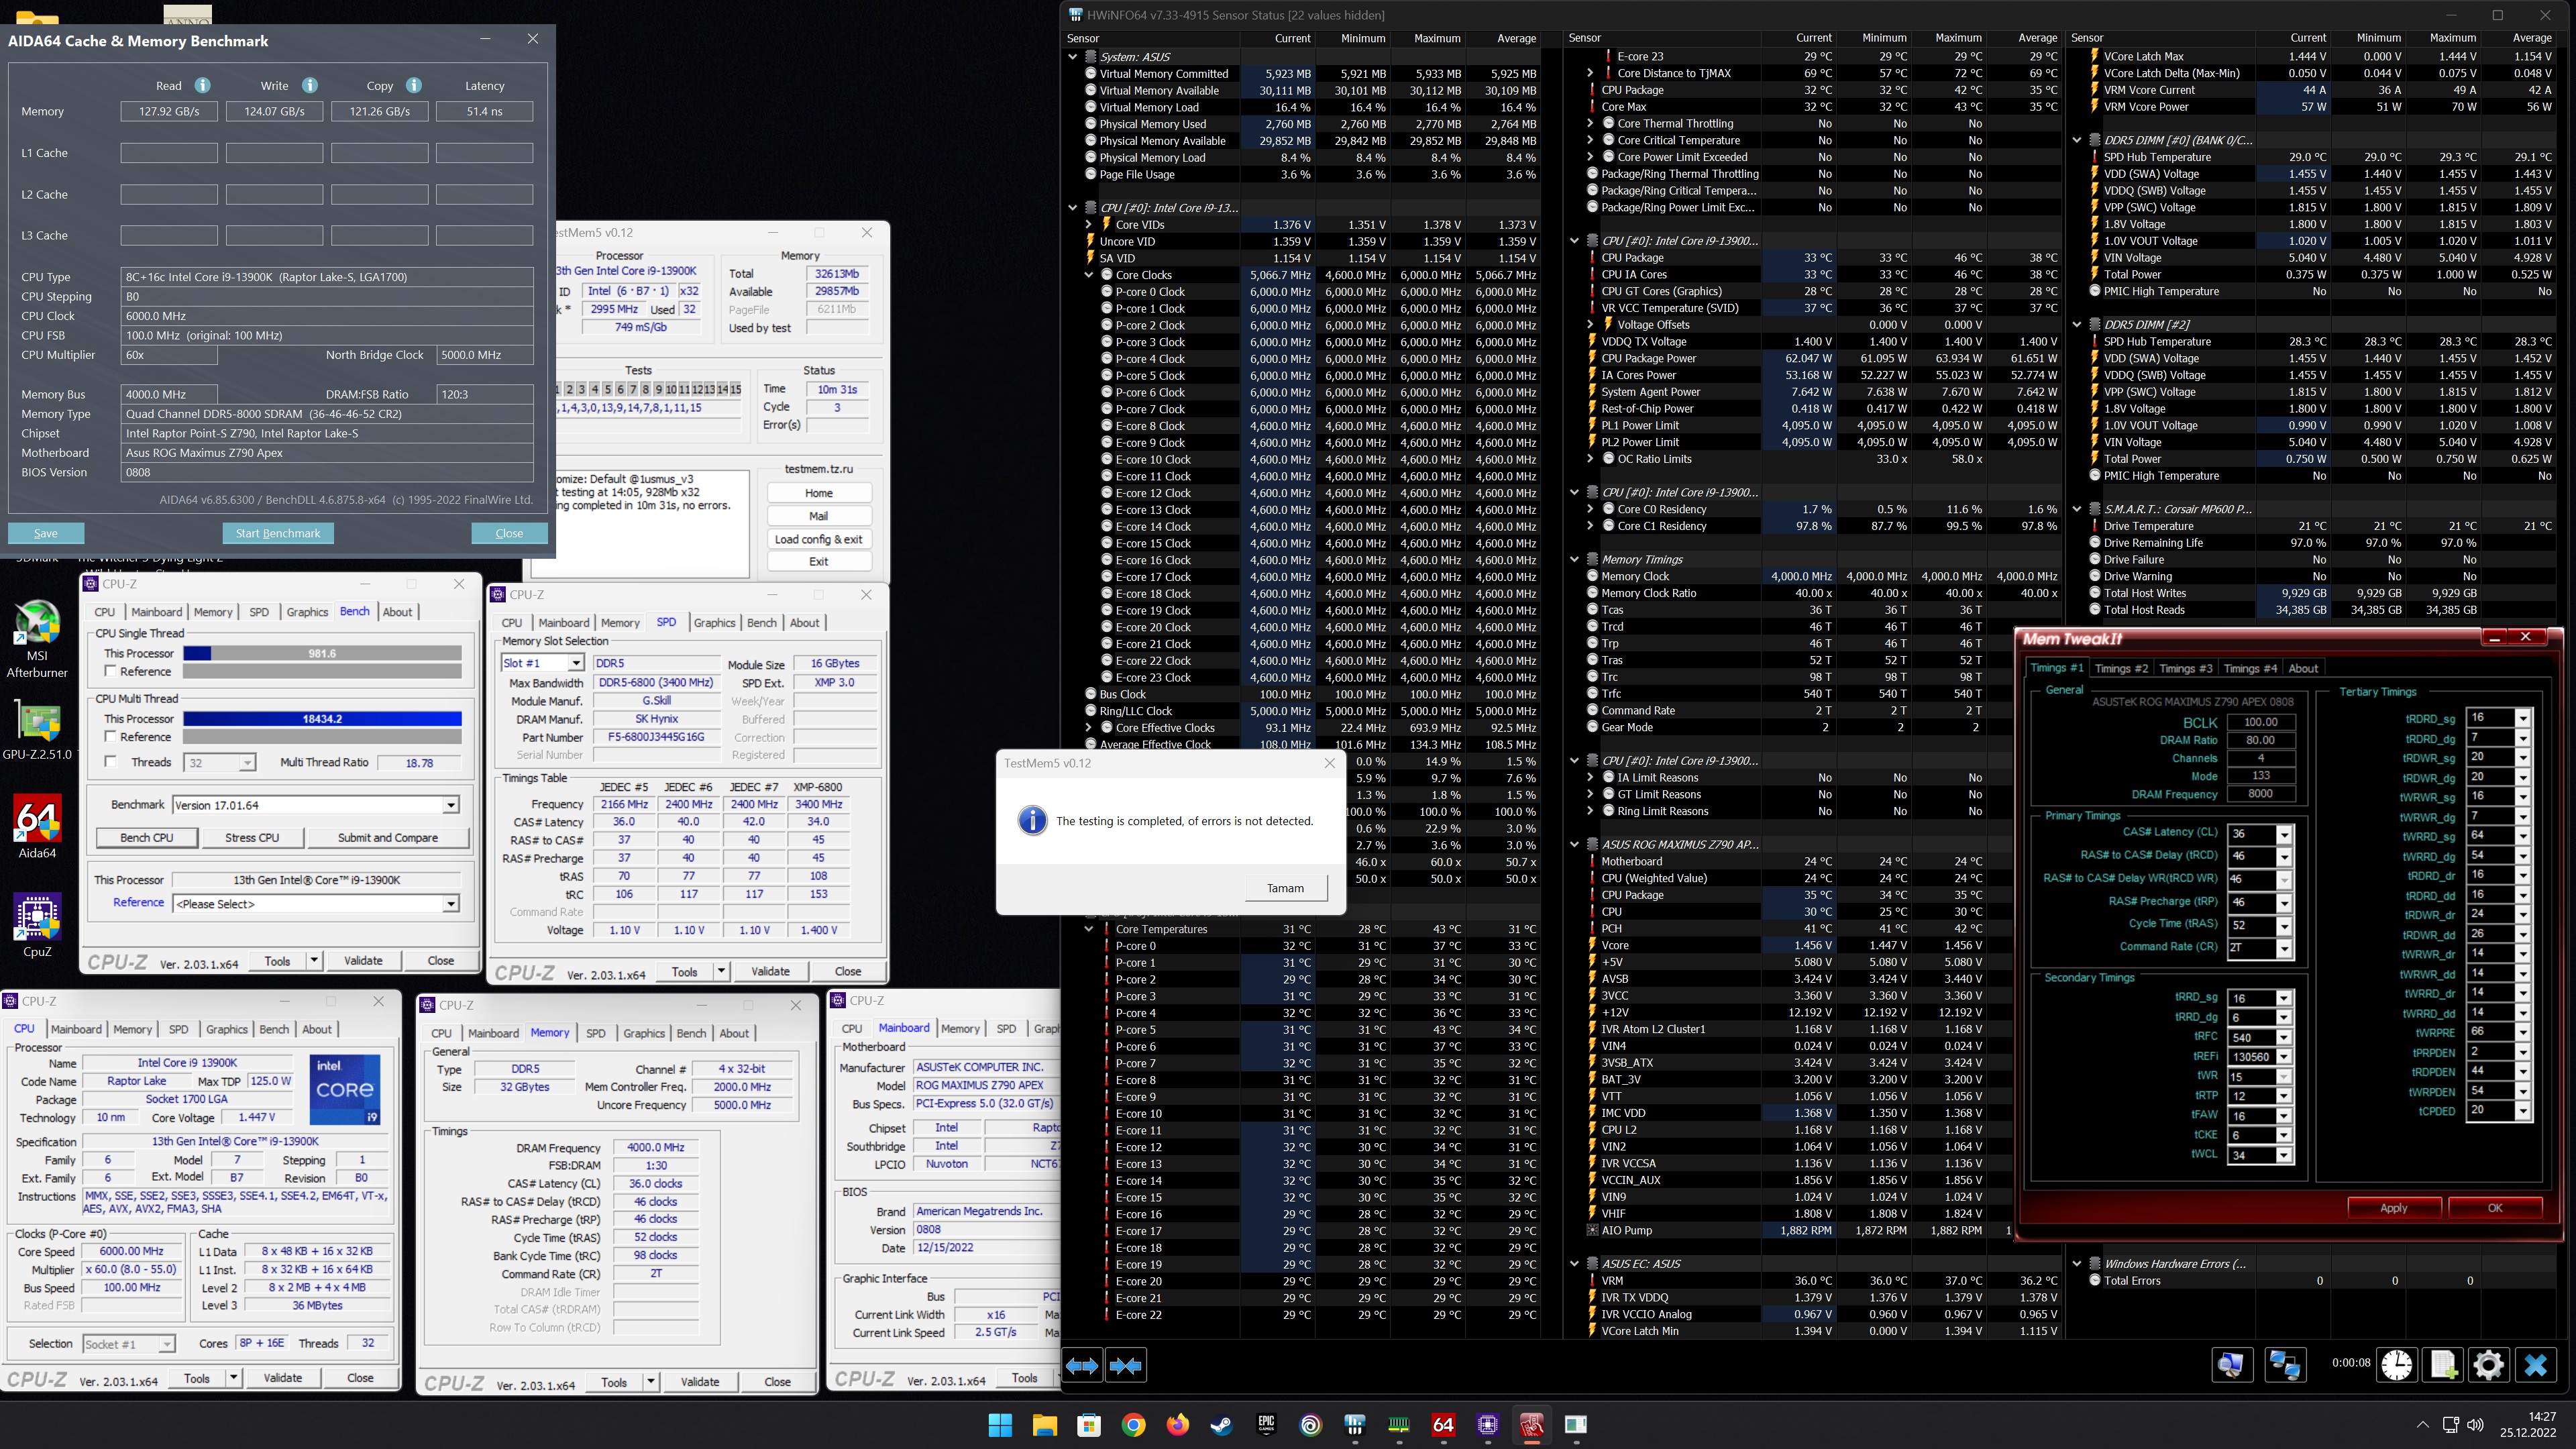Open Mem TweakIt taskbar icon
The width and height of the screenshot is (2576, 1449).
click(x=1532, y=1425)
